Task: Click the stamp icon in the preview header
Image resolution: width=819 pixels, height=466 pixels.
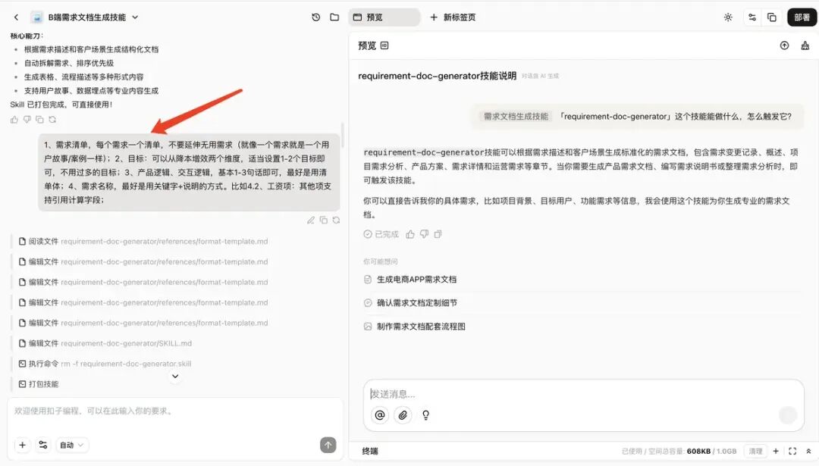Action: tap(805, 45)
